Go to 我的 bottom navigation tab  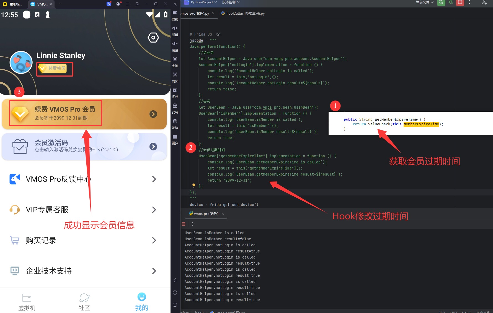[142, 302]
